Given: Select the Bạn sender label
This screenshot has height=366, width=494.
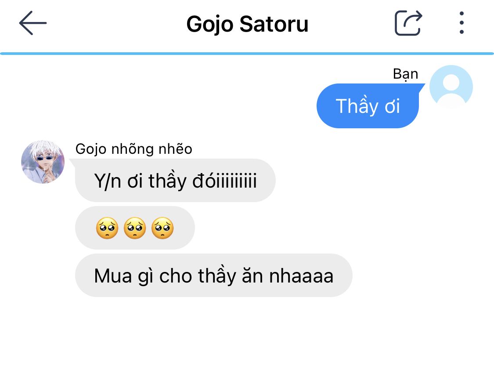Looking at the screenshot, I should coord(405,74).
